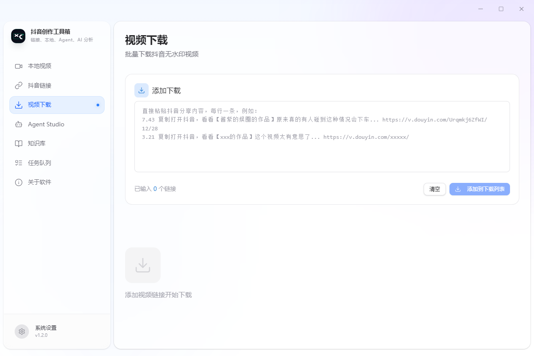The width and height of the screenshot is (534, 356).
Task: Click the 批量下载抖音无水印视频 subtitle
Action: point(162,54)
